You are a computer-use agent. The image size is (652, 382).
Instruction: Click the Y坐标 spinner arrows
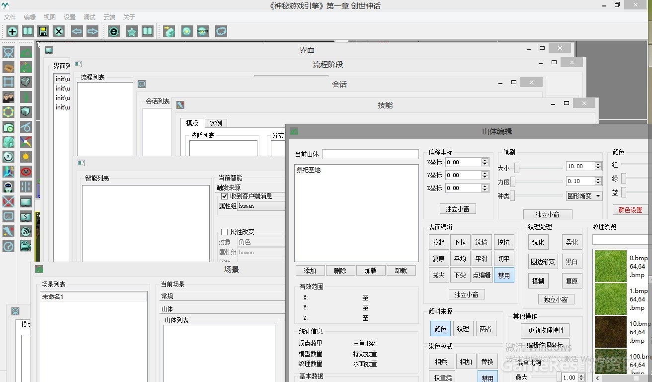[x=485, y=175]
